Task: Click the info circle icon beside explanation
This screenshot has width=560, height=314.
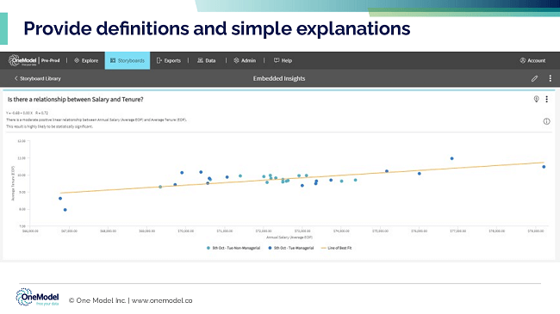Action: point(546,121)
